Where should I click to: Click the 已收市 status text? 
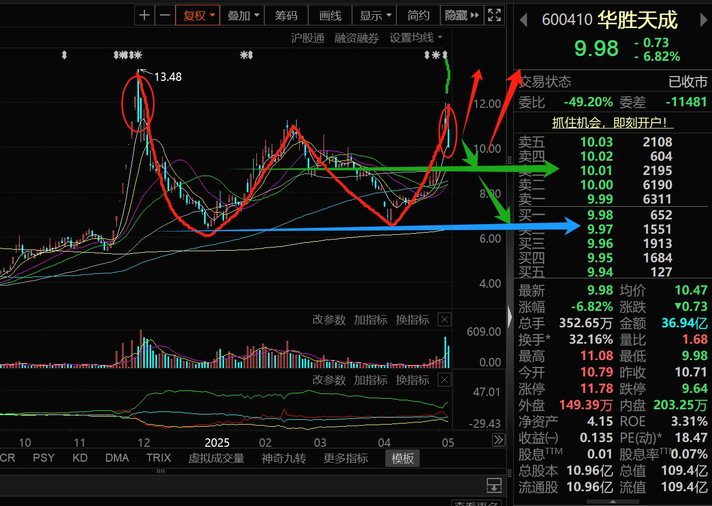click(x=688, y=82)
